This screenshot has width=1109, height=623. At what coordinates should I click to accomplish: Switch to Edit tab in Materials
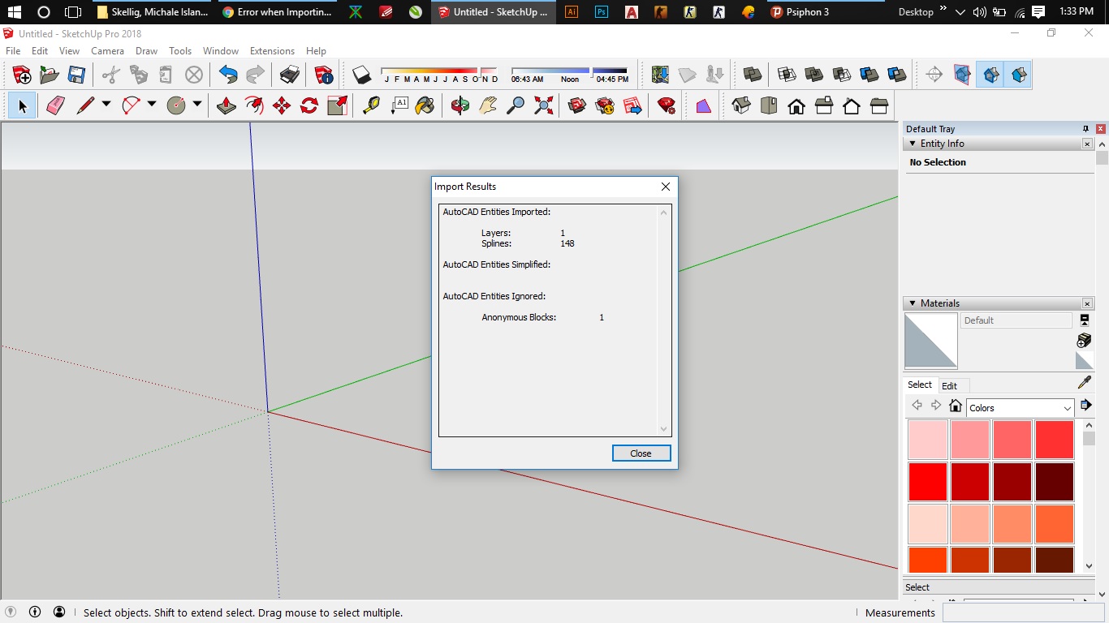949,386
